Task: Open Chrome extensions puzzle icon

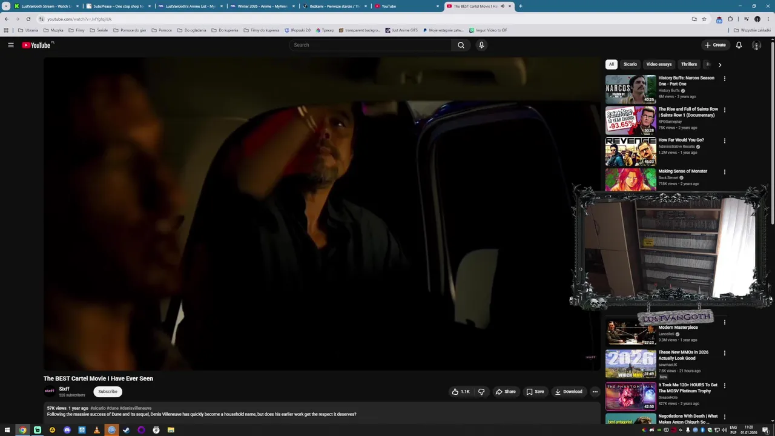Action: [x=730, y=19]
